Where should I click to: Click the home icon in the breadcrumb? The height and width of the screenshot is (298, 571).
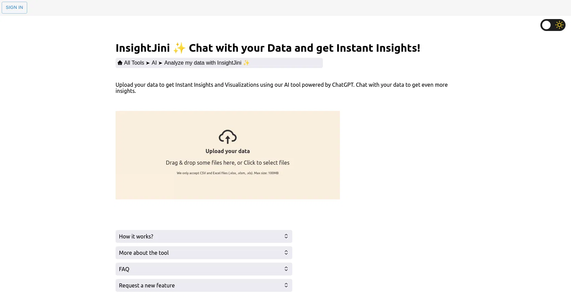tap(120, 63)
